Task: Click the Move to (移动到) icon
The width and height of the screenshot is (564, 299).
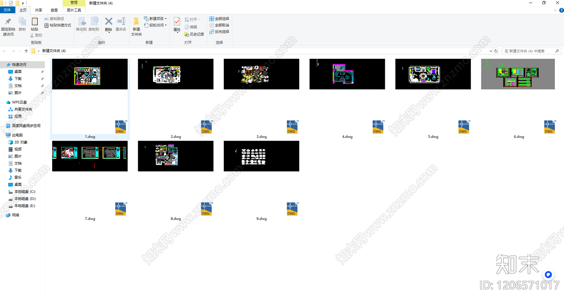Action: point(81,22)
